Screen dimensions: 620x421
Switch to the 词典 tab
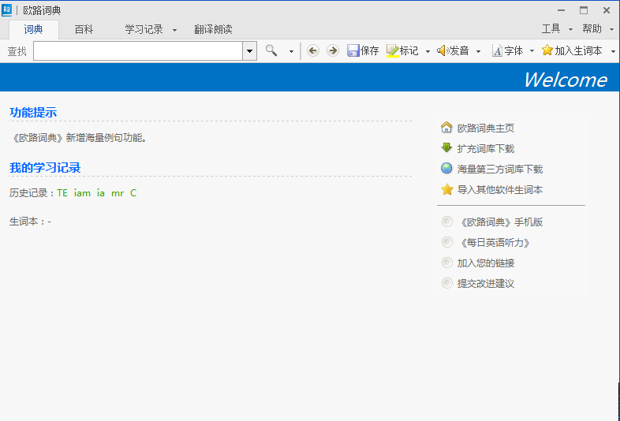pyautogui.click(x=34, y=29)
